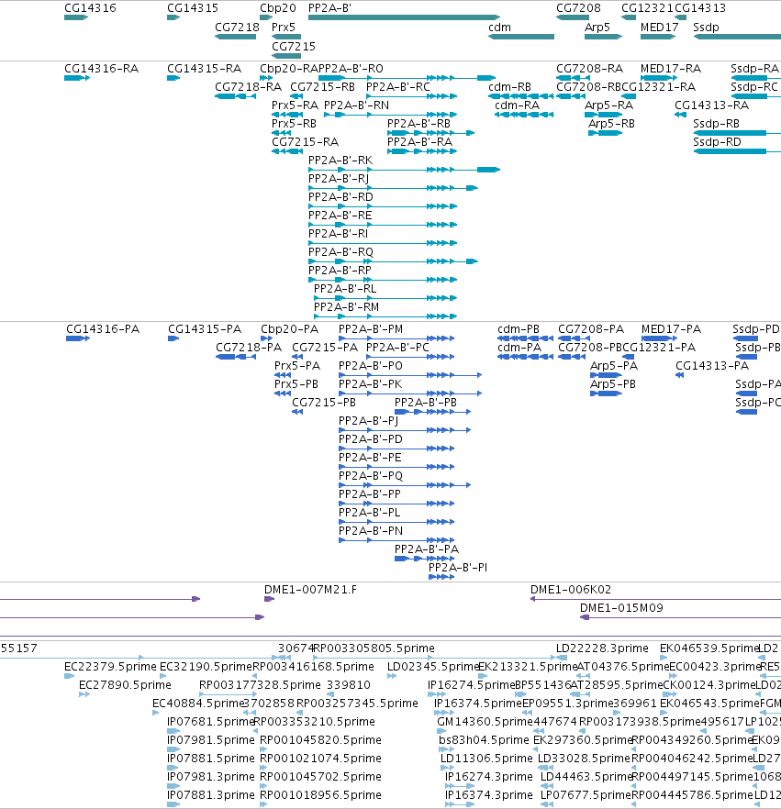The image size is (781, 809).
Task: Click the MED17 gene feature
Action: tap(658, 37)
